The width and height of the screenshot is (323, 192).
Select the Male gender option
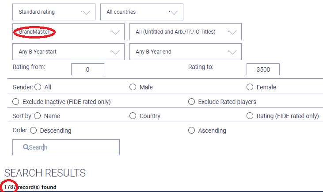pyautogui.click(x=133, y=87)
